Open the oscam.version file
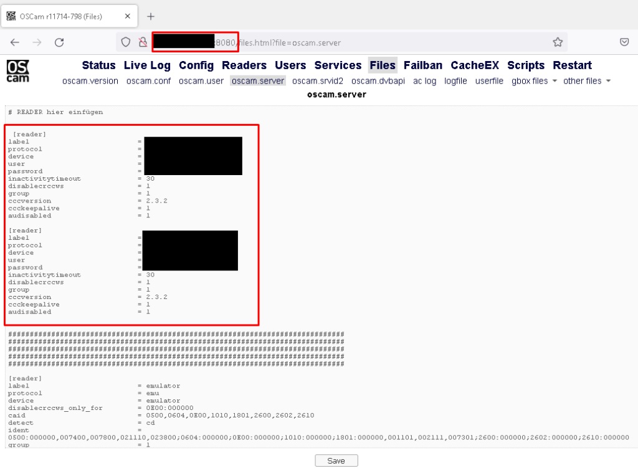638x471 pixels. coord(90,81)
